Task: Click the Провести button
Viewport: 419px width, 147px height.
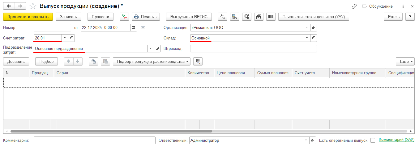Action: pos(100,17)
